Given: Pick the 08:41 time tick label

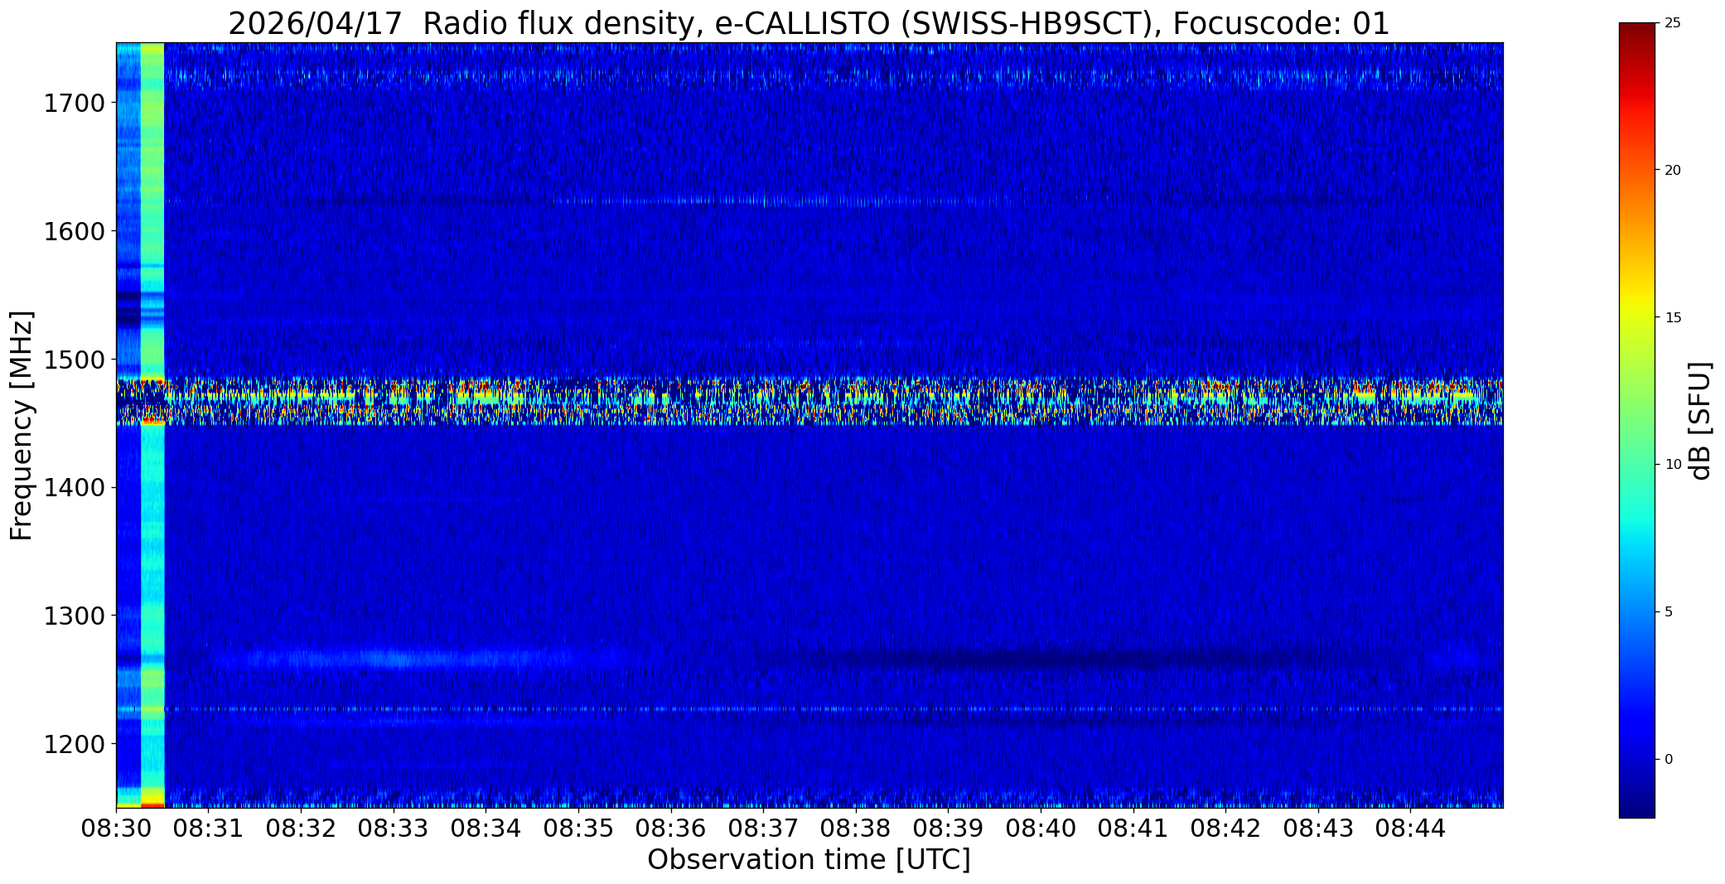Looking at the screenshot, I should [1133, 828].
